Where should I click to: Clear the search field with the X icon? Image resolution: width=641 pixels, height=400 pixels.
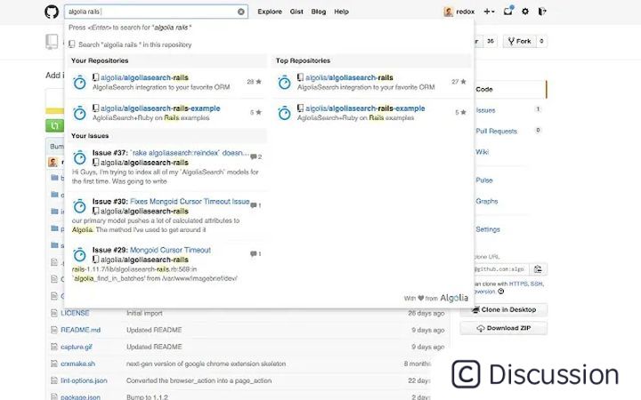[241, 12]
